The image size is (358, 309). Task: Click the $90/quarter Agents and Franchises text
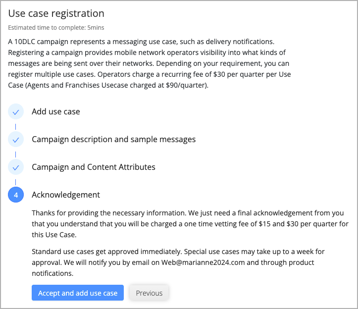[117, 85]
